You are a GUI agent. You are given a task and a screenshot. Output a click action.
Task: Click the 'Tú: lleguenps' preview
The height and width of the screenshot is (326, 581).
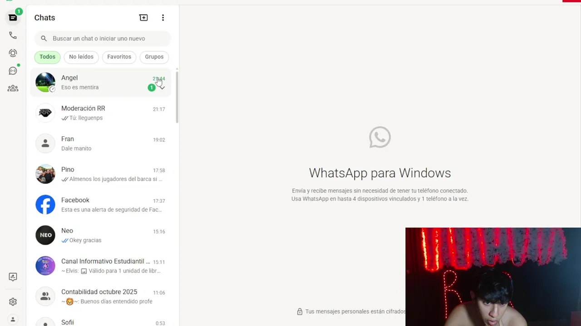pyautogui.click(x=86, y=118)
